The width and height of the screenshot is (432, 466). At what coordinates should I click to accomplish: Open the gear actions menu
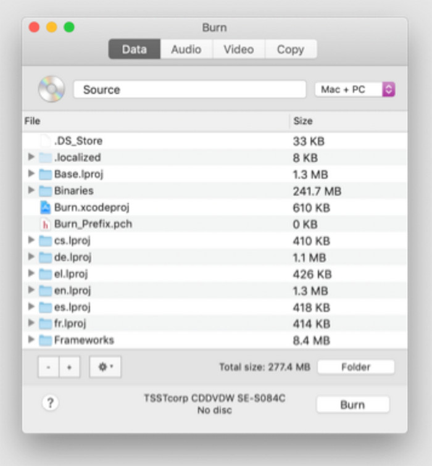coord(105,367)
